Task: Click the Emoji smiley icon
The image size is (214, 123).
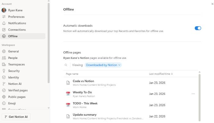Action: click(4, 103)
